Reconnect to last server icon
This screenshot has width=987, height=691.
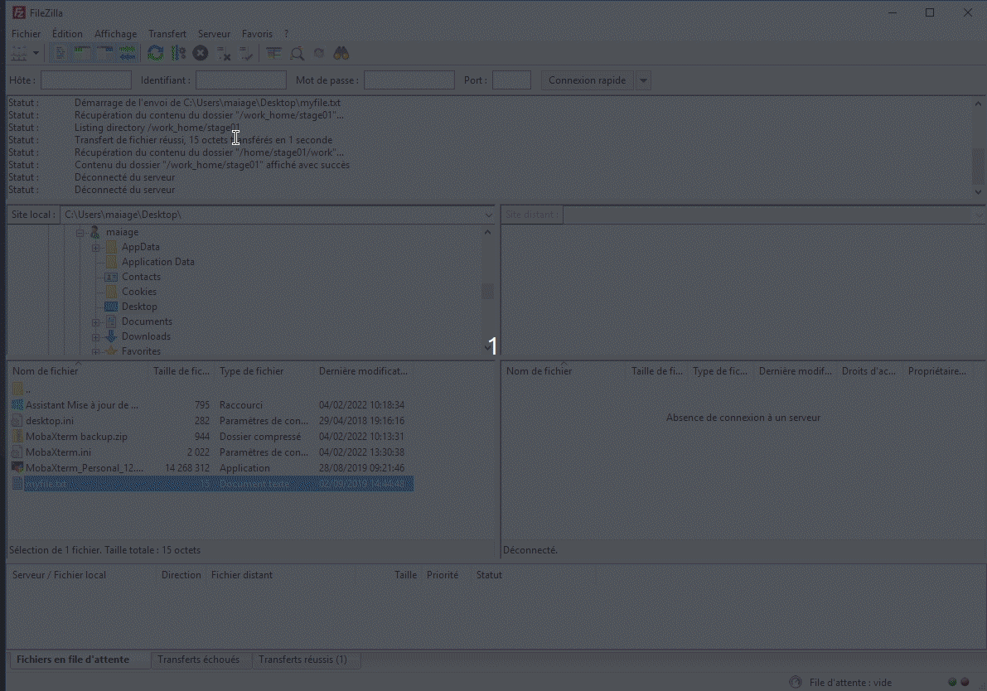tap(246, 54)
